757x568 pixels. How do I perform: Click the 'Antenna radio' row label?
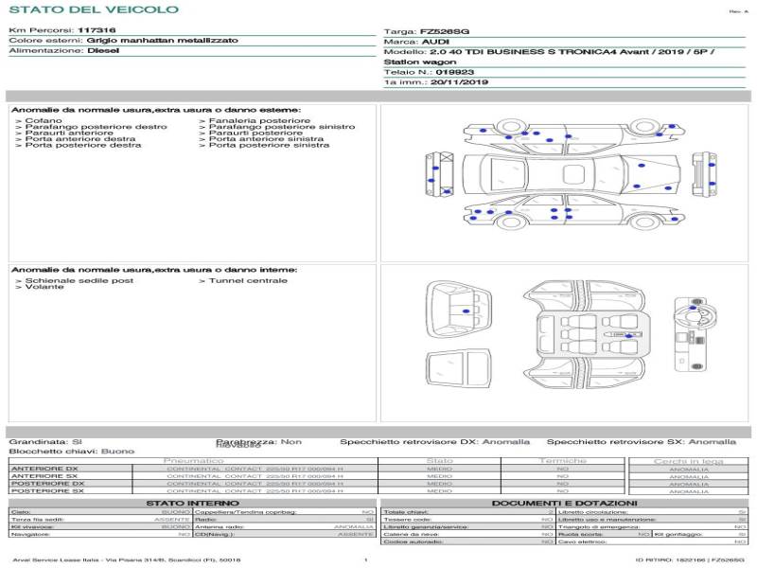pos(220,526)
